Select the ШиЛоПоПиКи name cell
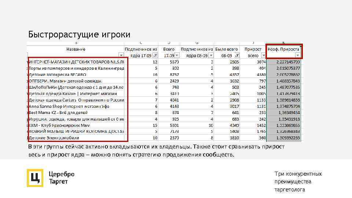 (76, 87)
